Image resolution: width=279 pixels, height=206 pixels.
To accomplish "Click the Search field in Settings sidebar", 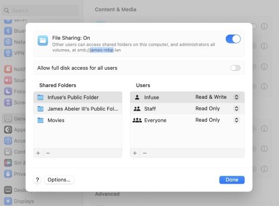I will 40,11.
